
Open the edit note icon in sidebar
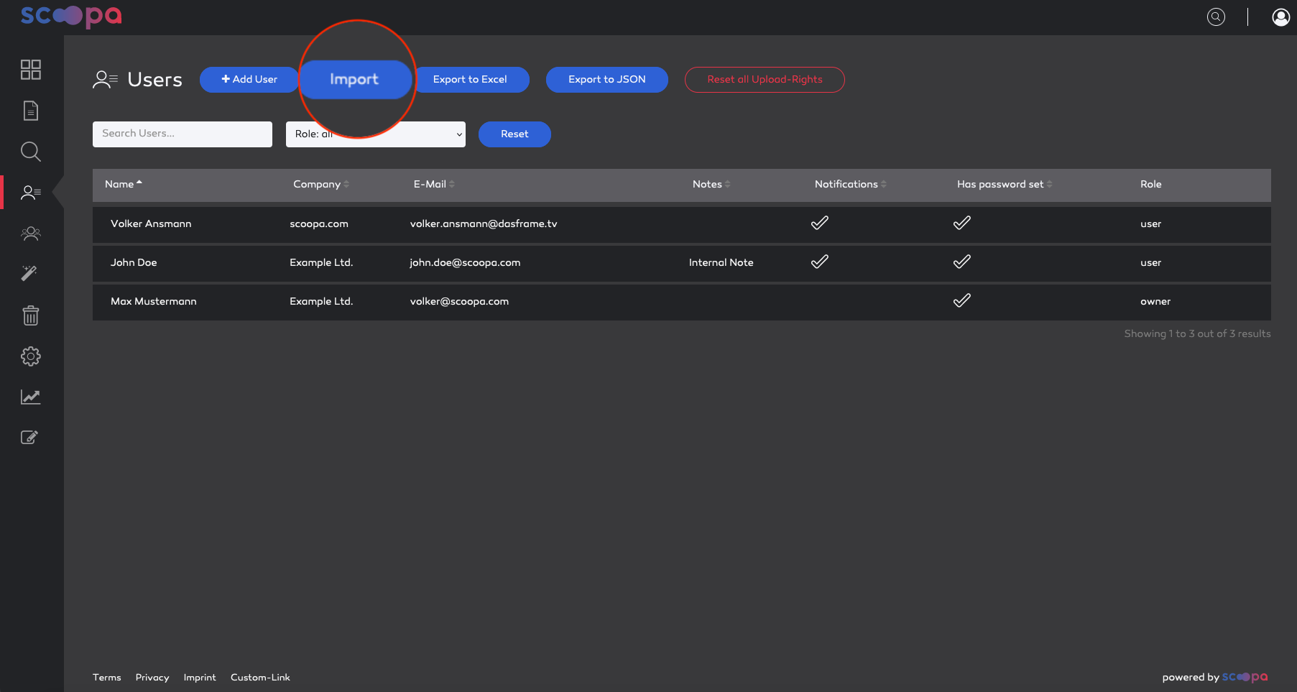(29, 437)
